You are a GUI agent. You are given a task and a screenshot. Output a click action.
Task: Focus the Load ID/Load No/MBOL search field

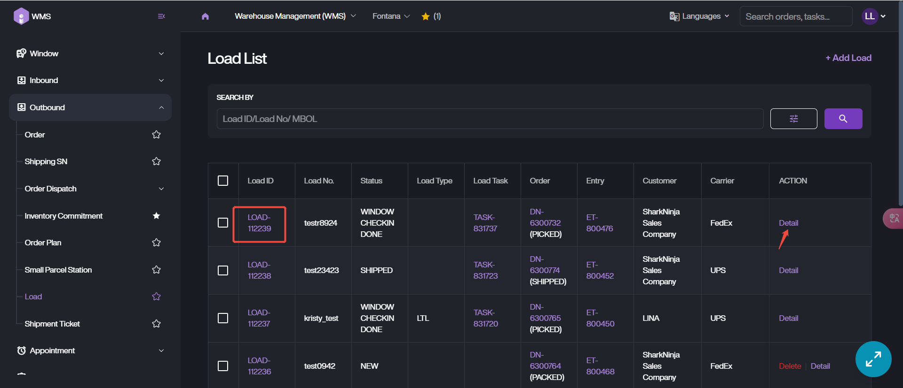(x=489, y=119)
